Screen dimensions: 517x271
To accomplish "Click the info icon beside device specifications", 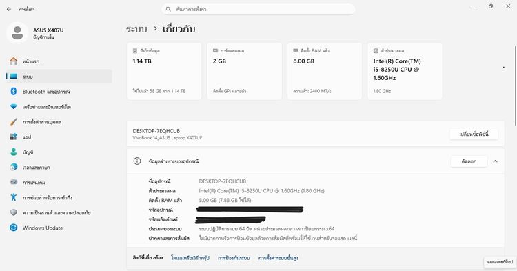I will [137, 161].
